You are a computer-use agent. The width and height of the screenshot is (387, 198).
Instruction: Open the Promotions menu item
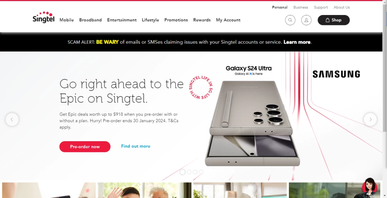point(176,20)
